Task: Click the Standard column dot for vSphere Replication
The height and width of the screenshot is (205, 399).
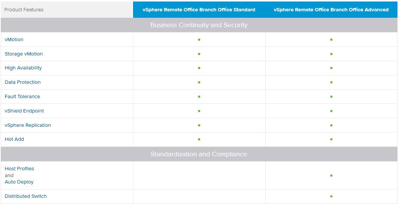Action: 199,125
